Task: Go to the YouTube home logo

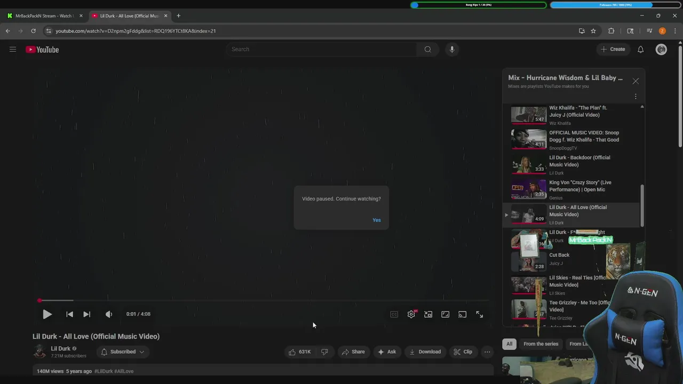Action: (42, 50)
